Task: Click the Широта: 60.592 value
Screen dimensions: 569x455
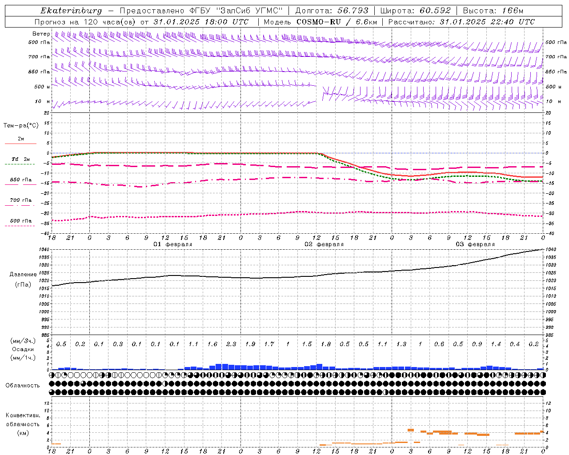Action: 416,11
